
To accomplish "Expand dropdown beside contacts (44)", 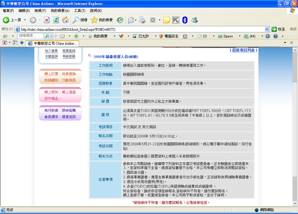I will 262,36.
